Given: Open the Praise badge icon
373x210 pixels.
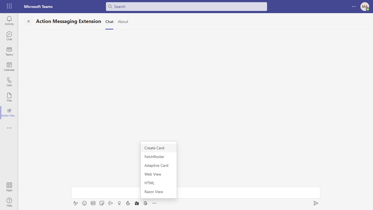Looking at the screenshot, I should pyautogui.click(x=119, y=203).
